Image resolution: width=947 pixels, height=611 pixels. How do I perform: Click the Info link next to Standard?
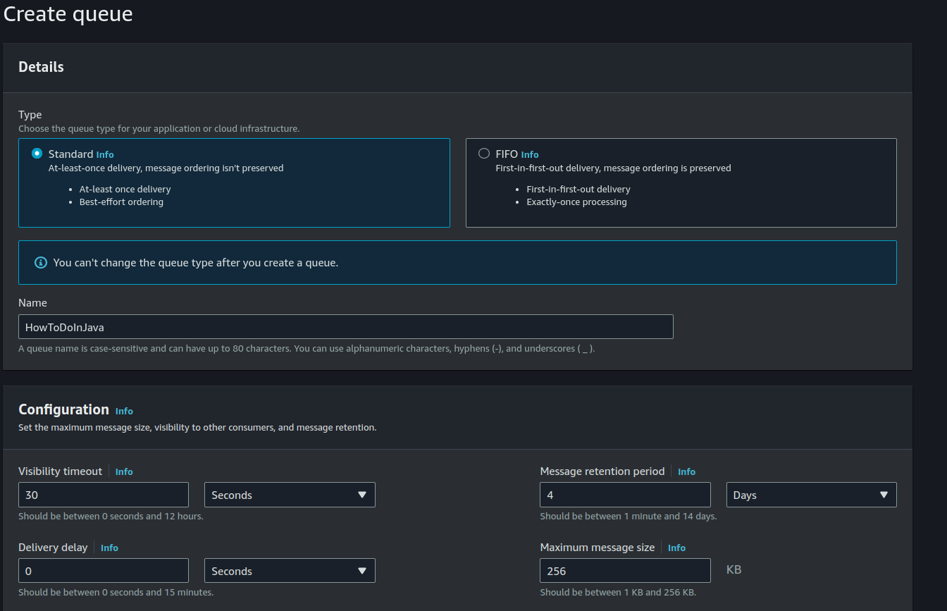[x=104, y=154]
